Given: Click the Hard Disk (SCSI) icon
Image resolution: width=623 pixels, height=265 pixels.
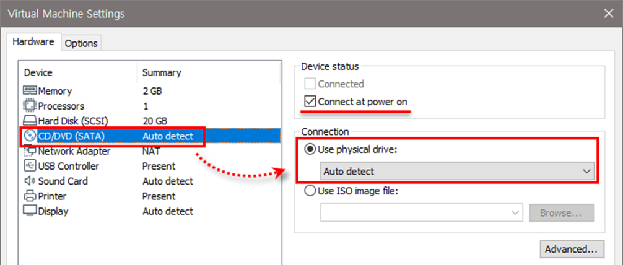Looking at the screenshot, I should tap(30, 121).
